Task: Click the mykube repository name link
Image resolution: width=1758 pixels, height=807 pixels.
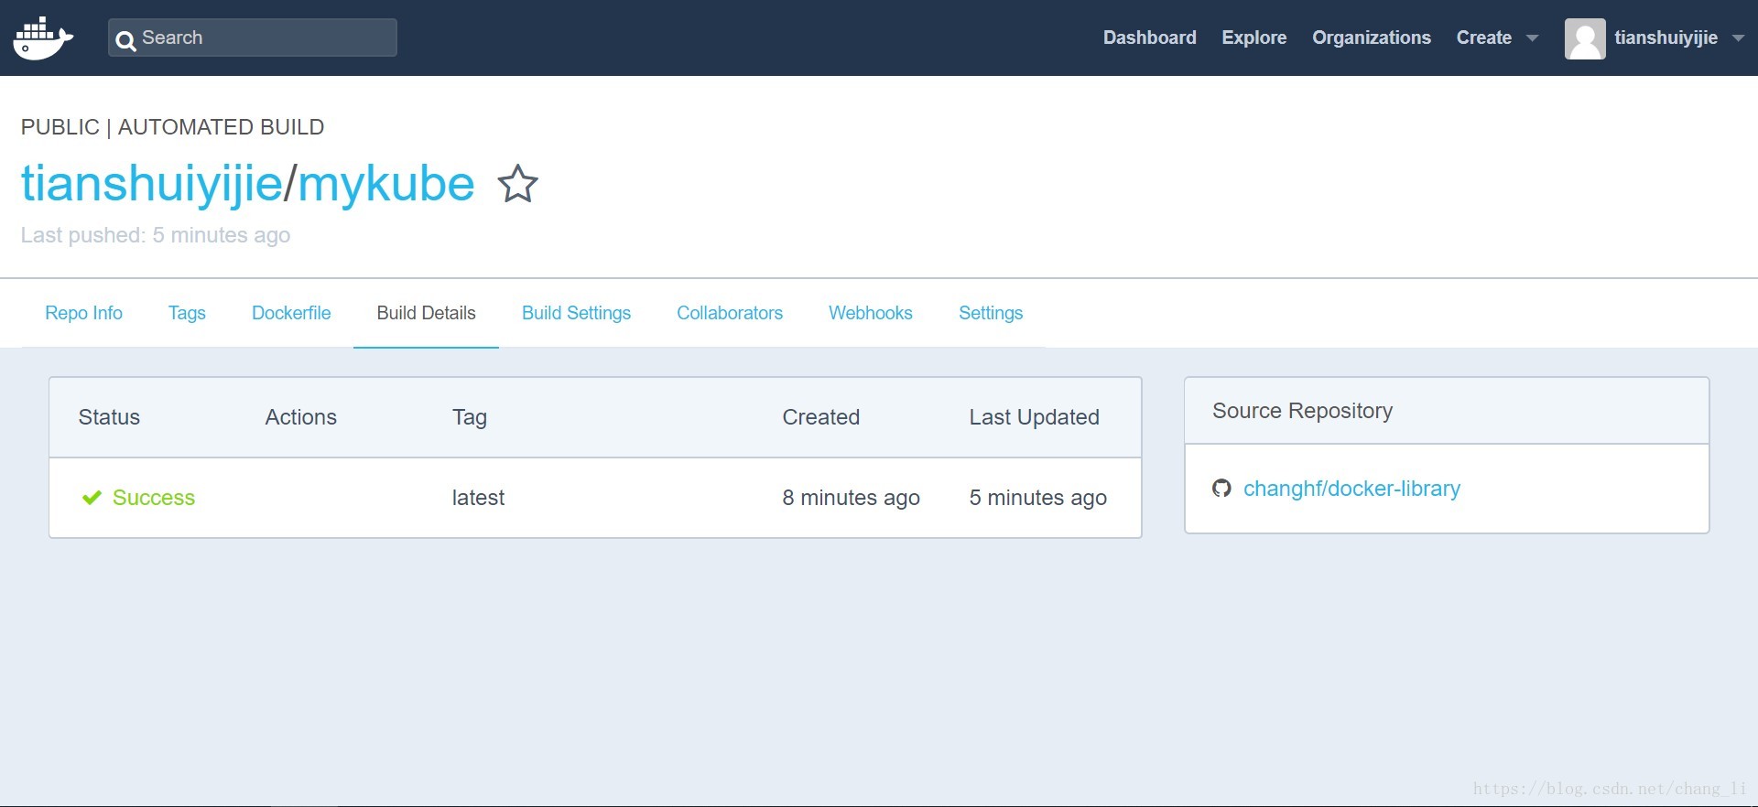Action: coord(385,185)
